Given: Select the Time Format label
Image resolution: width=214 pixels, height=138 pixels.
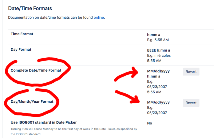Looking at the screenshot, I should click(x=22, y=34).
